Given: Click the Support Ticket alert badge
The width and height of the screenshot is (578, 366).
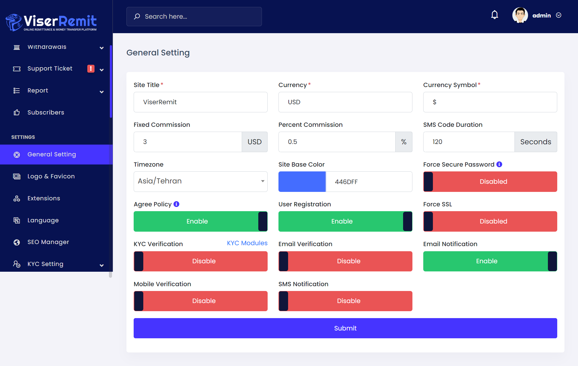Looking at the screenshot, I should point(91,69).
